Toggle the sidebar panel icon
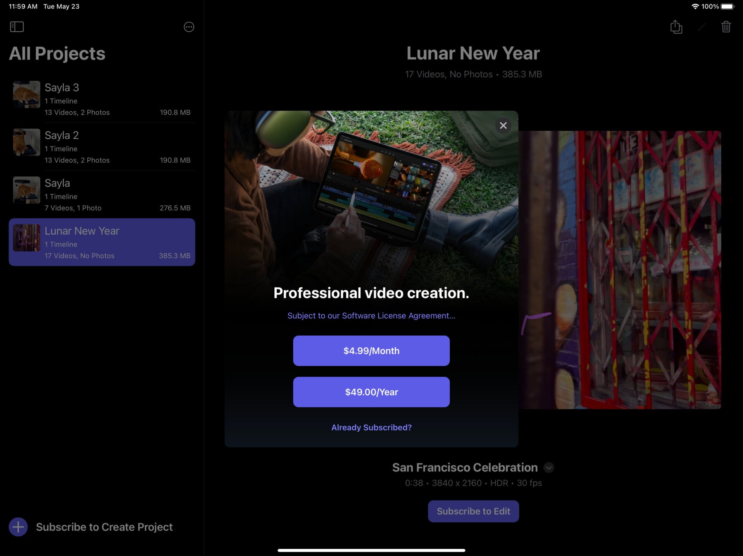 point(17,27)
